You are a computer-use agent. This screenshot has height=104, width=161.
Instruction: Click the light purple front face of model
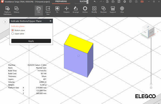click(76, 61)
